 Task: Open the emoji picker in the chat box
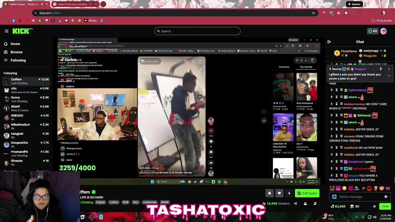click(x=386, y=197)
